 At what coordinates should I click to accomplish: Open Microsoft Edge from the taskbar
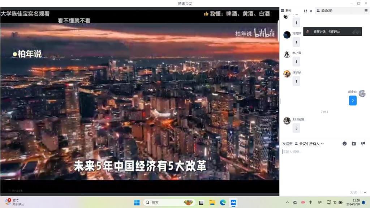[223, 203]
